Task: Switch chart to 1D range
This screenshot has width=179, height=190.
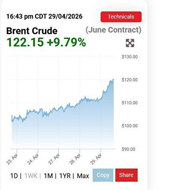Action: (x=14, y=176)
